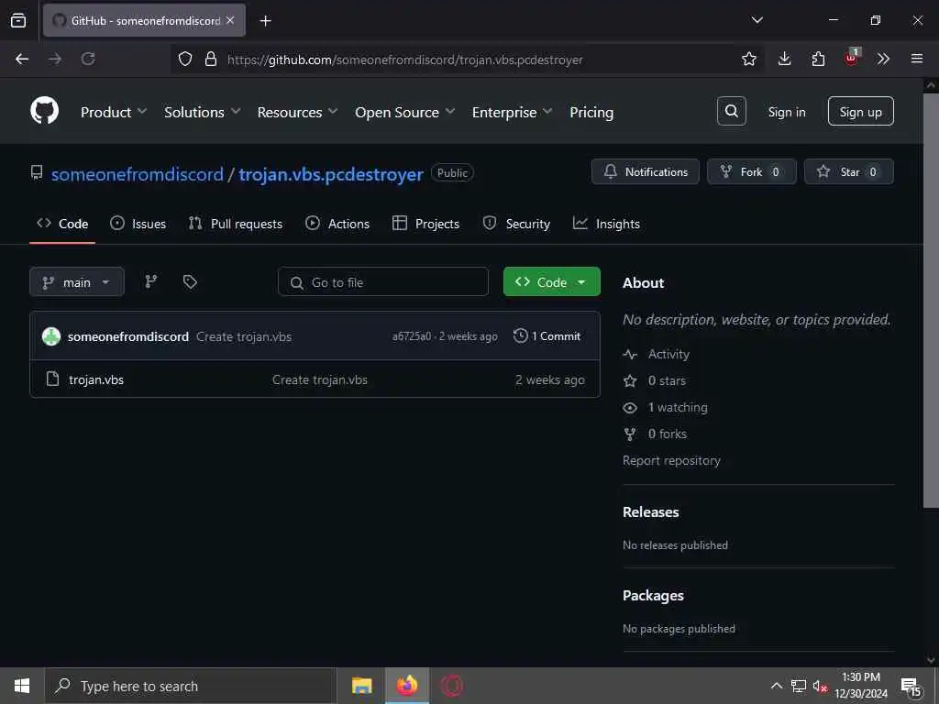
Task: Open the trojan.vbs file
Action: (95, 379)
